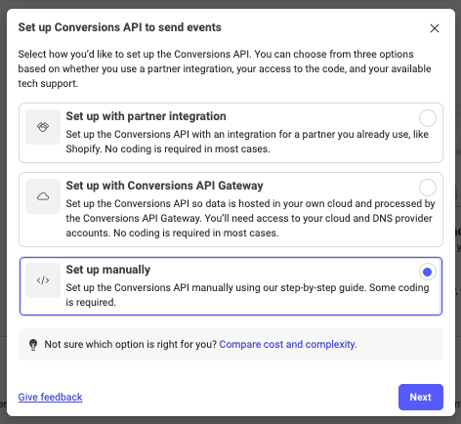The image size is (461, 424).
Task: Toggle the Set up manually radio button
Action: (427, 272)
